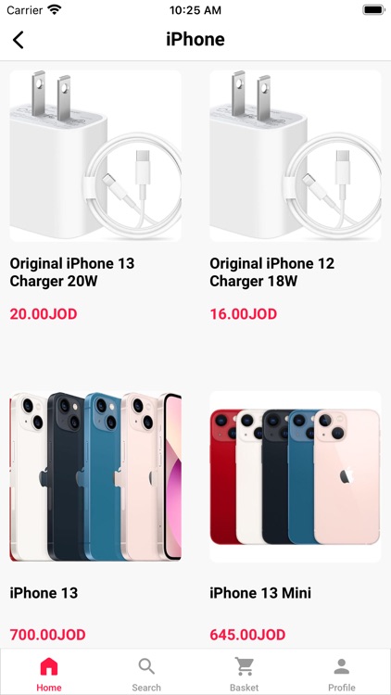Image resolution: width=391 pixels, height=695 pixels.
Task: Tap the 700.00JOD price label
Action: click(x=47, y=635)
